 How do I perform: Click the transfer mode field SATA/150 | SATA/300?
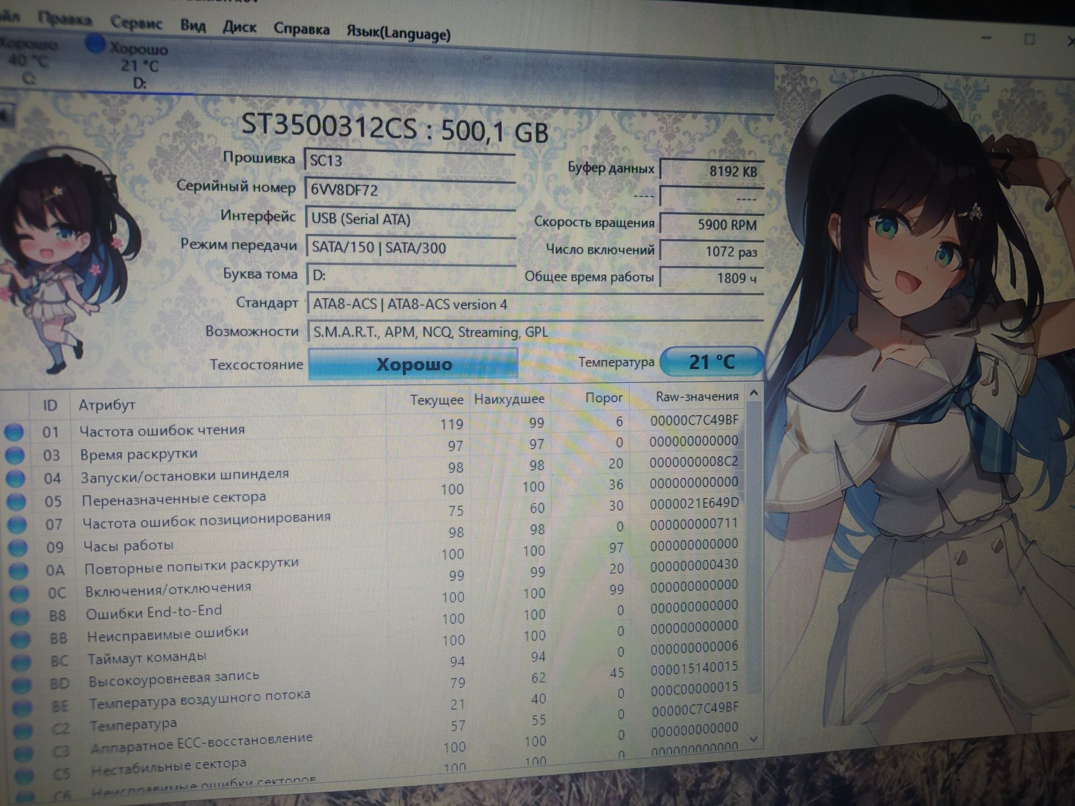[x=411, y=248]
